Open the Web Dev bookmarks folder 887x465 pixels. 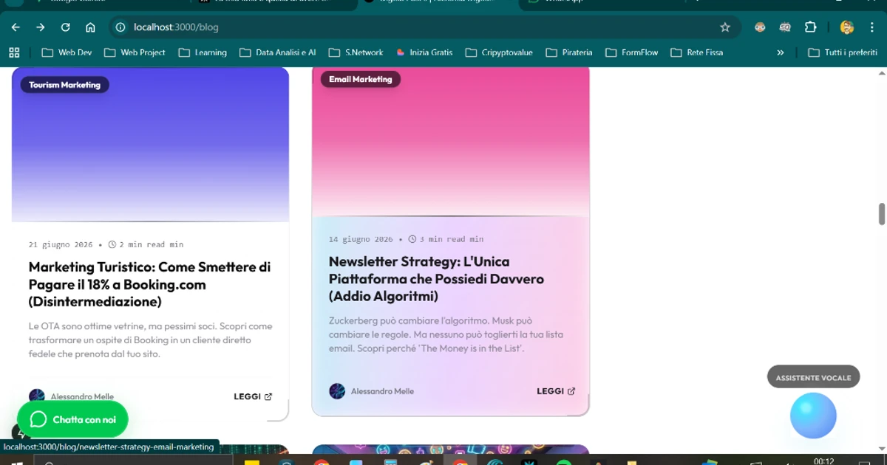(x=67, y=52)
